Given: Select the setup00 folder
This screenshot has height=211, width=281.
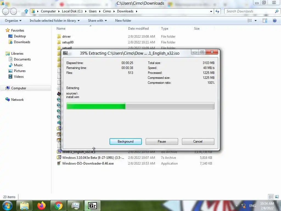Looking at the screenshot, I should [68, 42].
